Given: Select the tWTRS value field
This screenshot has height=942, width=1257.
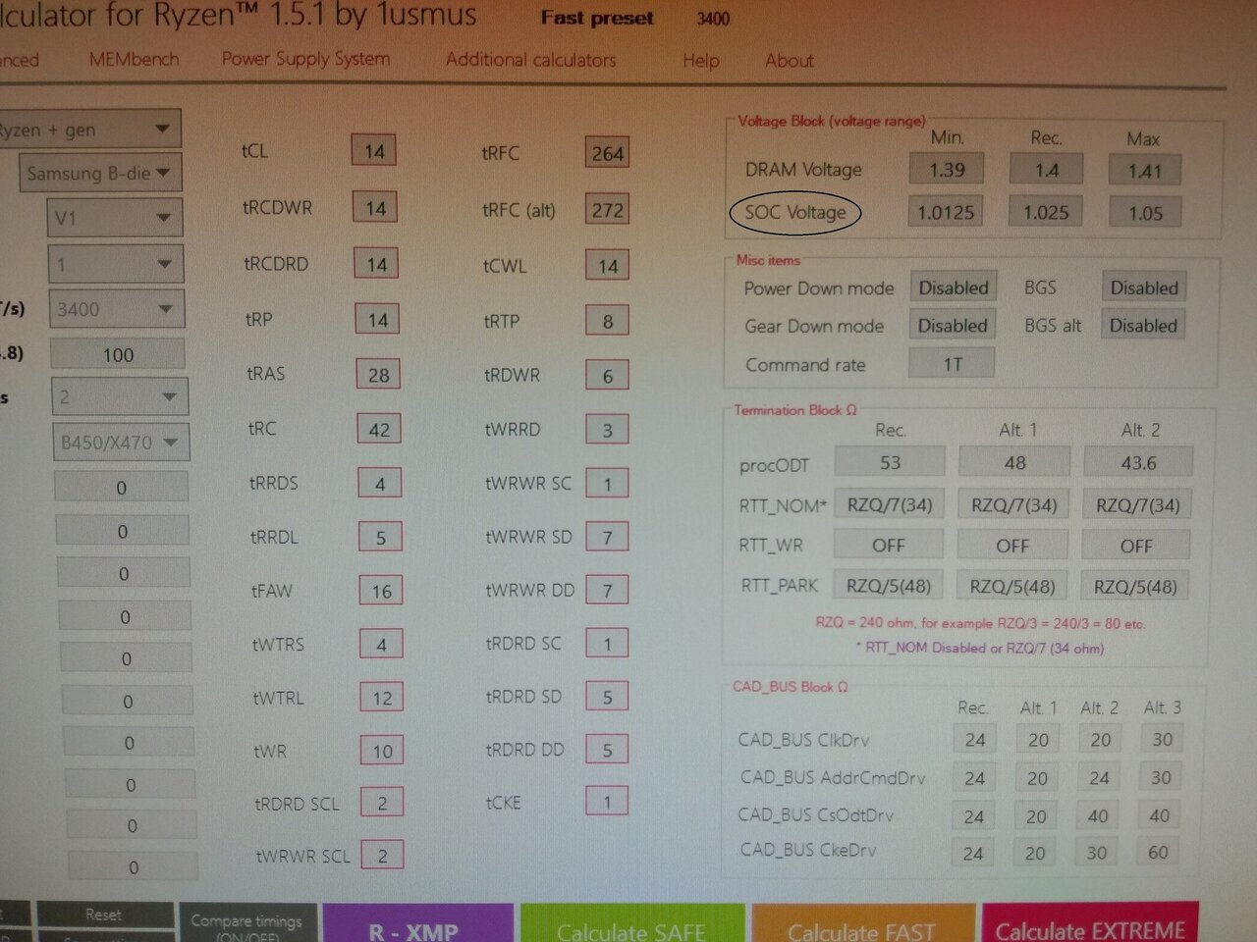Looking at the screenshot, I should click(x=381, y=645).
